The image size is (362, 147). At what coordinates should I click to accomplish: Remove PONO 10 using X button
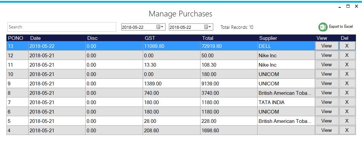tap(347, 74)
